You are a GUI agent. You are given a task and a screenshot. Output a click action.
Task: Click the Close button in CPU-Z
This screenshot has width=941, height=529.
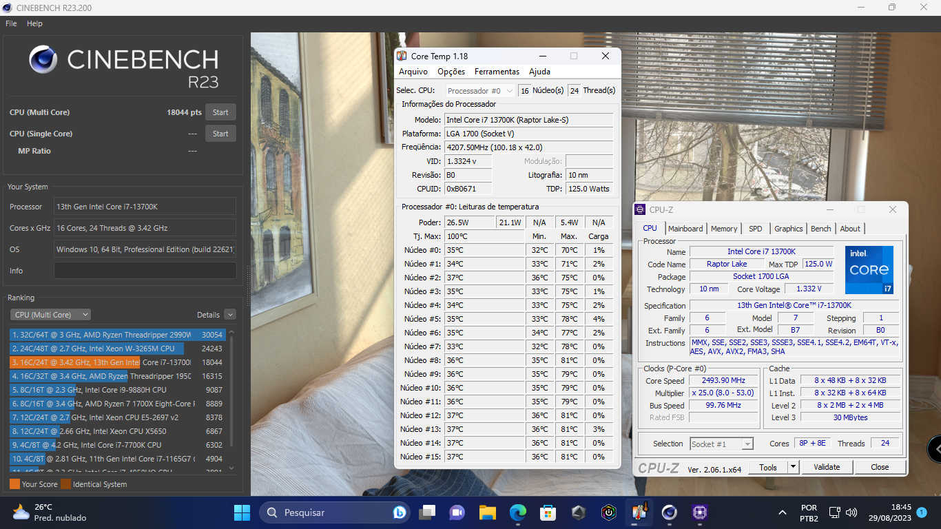coord(880,467)
